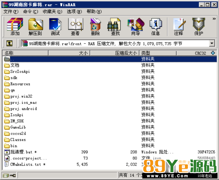219x180 pixels.
Task: Click CRC32 value 39F472C6
Action: point(206,152)
